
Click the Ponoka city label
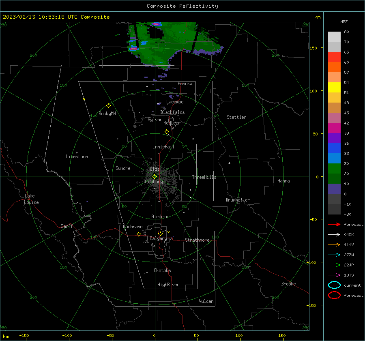tap(185, 84)
